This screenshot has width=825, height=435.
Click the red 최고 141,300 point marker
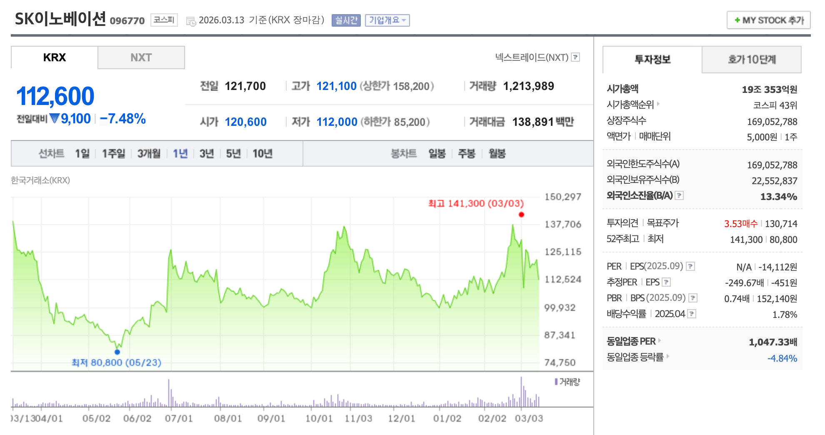(x=521, y=215)
